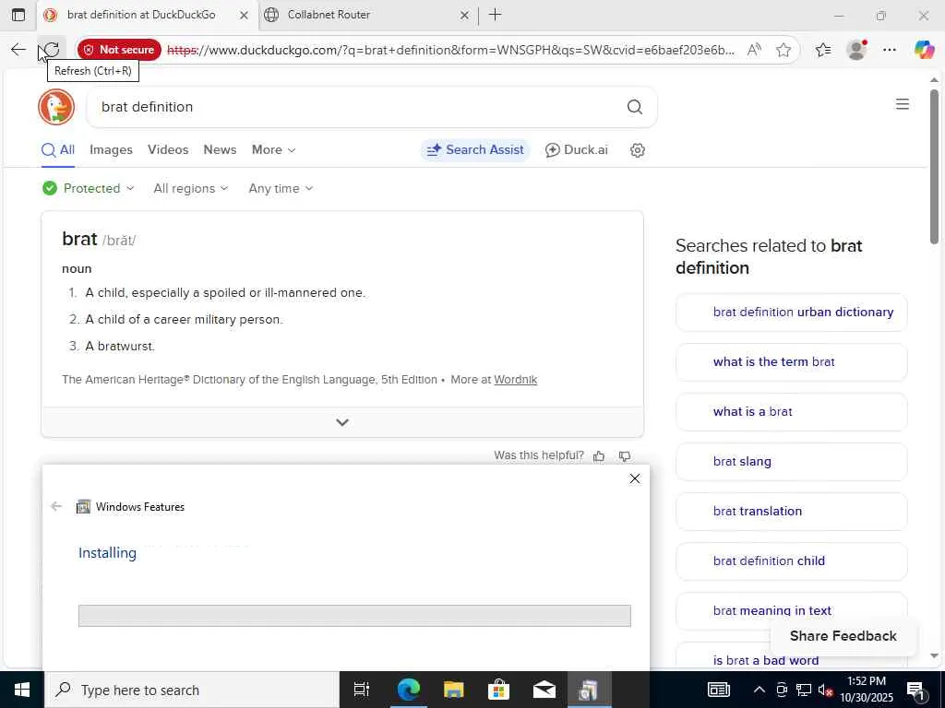Open Microsoft Edge from the taskbar
945x708 pixels.
tap(408, 690)
